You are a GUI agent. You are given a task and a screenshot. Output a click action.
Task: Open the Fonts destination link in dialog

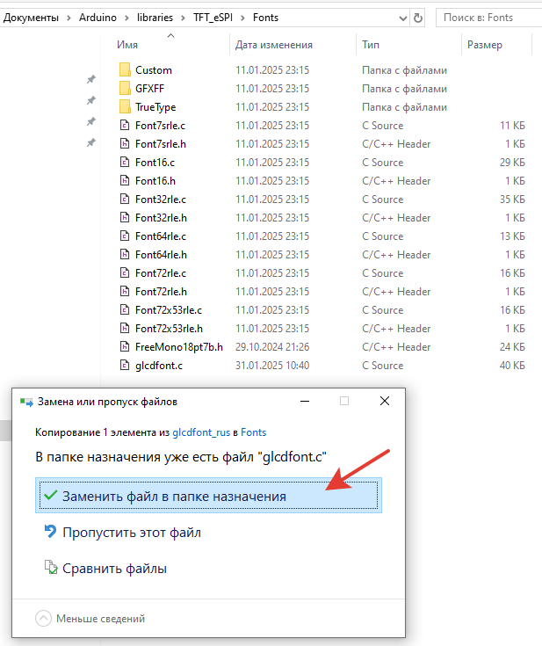(253, 432)
